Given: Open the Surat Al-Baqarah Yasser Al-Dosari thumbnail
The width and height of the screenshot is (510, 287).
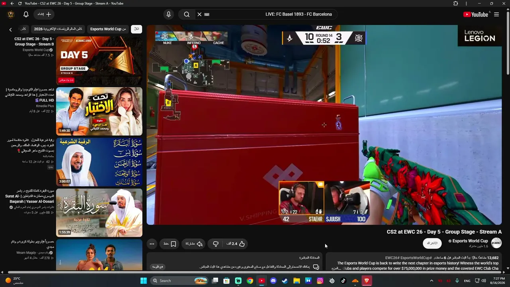Looking at the screenshot, I should coord(99,213).
